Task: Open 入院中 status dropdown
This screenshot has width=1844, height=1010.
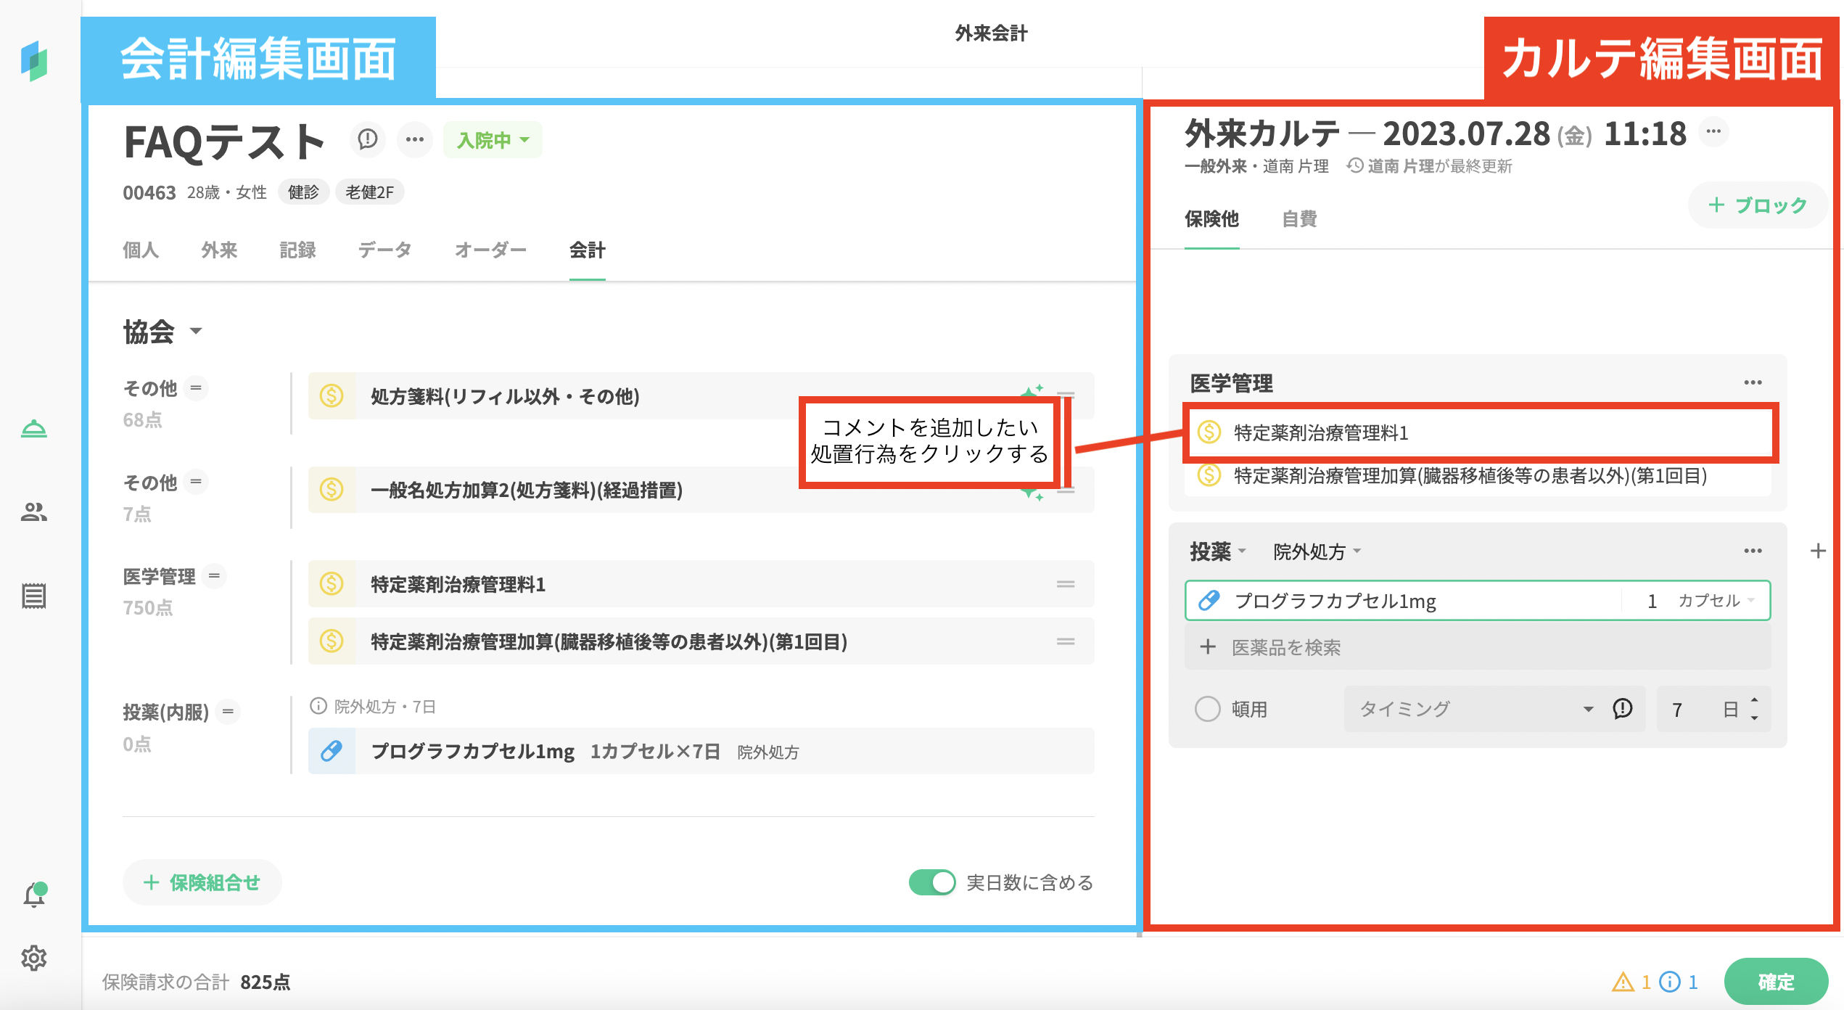Action: (493, 140)
